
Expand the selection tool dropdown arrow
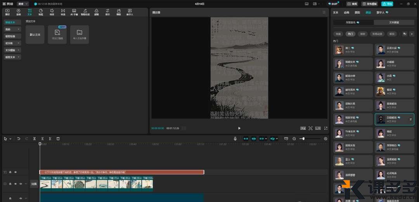[10, 139]
